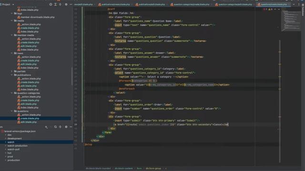Viewport: 305px width, 171px height.
Task: Collapse the question-categories folder
Action: (x=11, y=93)
